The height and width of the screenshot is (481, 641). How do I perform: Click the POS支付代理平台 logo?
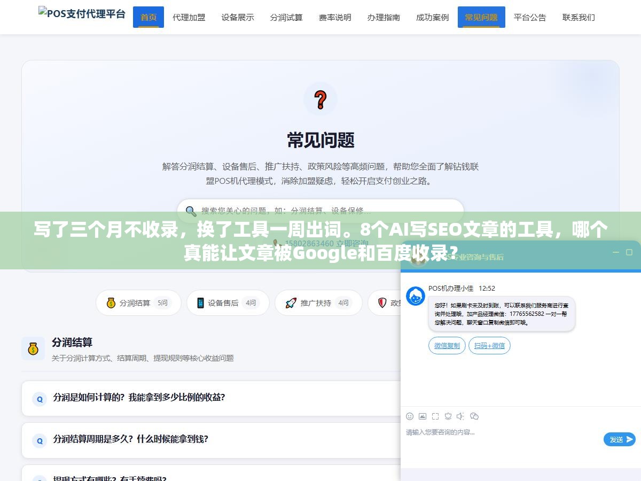[x=82, y=14]
